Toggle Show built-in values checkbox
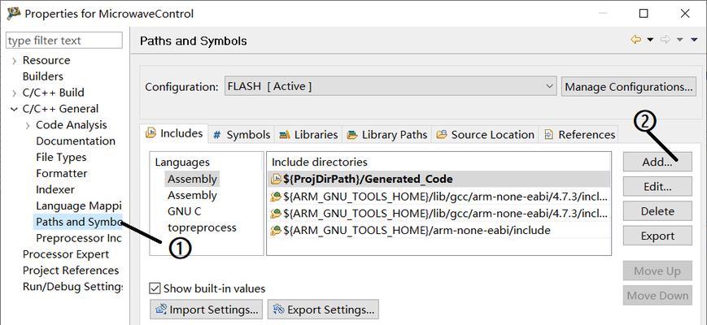The width and height of the screenshot is (707, 325). [155, 288]
